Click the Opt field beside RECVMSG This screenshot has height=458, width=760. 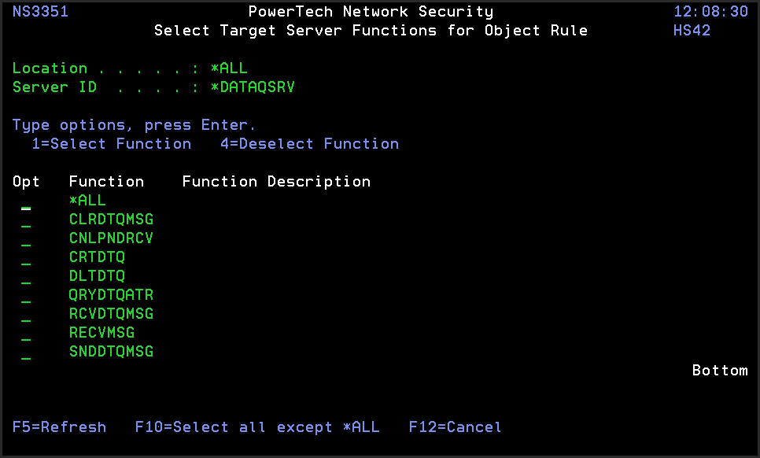(26, 334)
